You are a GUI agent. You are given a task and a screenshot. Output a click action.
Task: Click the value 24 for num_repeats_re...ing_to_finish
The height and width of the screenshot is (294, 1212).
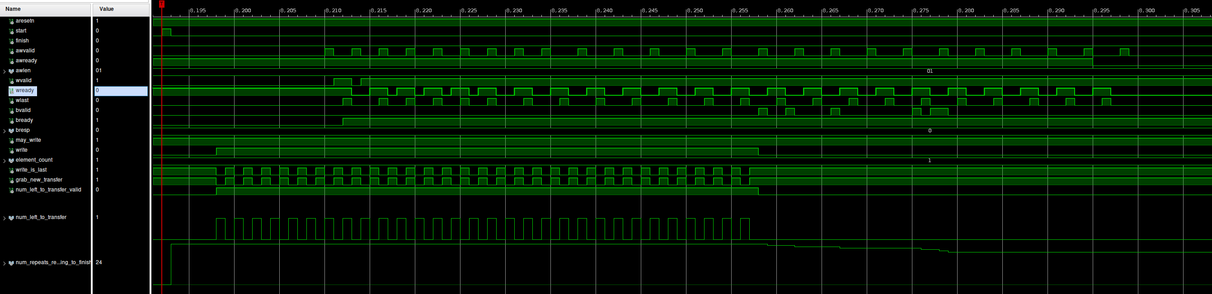[x=99, y=262]
